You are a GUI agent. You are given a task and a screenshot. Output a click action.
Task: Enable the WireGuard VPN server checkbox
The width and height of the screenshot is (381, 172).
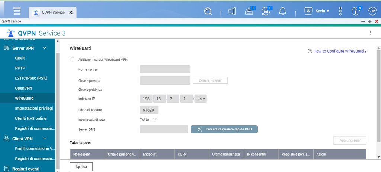tap(73, 60)
